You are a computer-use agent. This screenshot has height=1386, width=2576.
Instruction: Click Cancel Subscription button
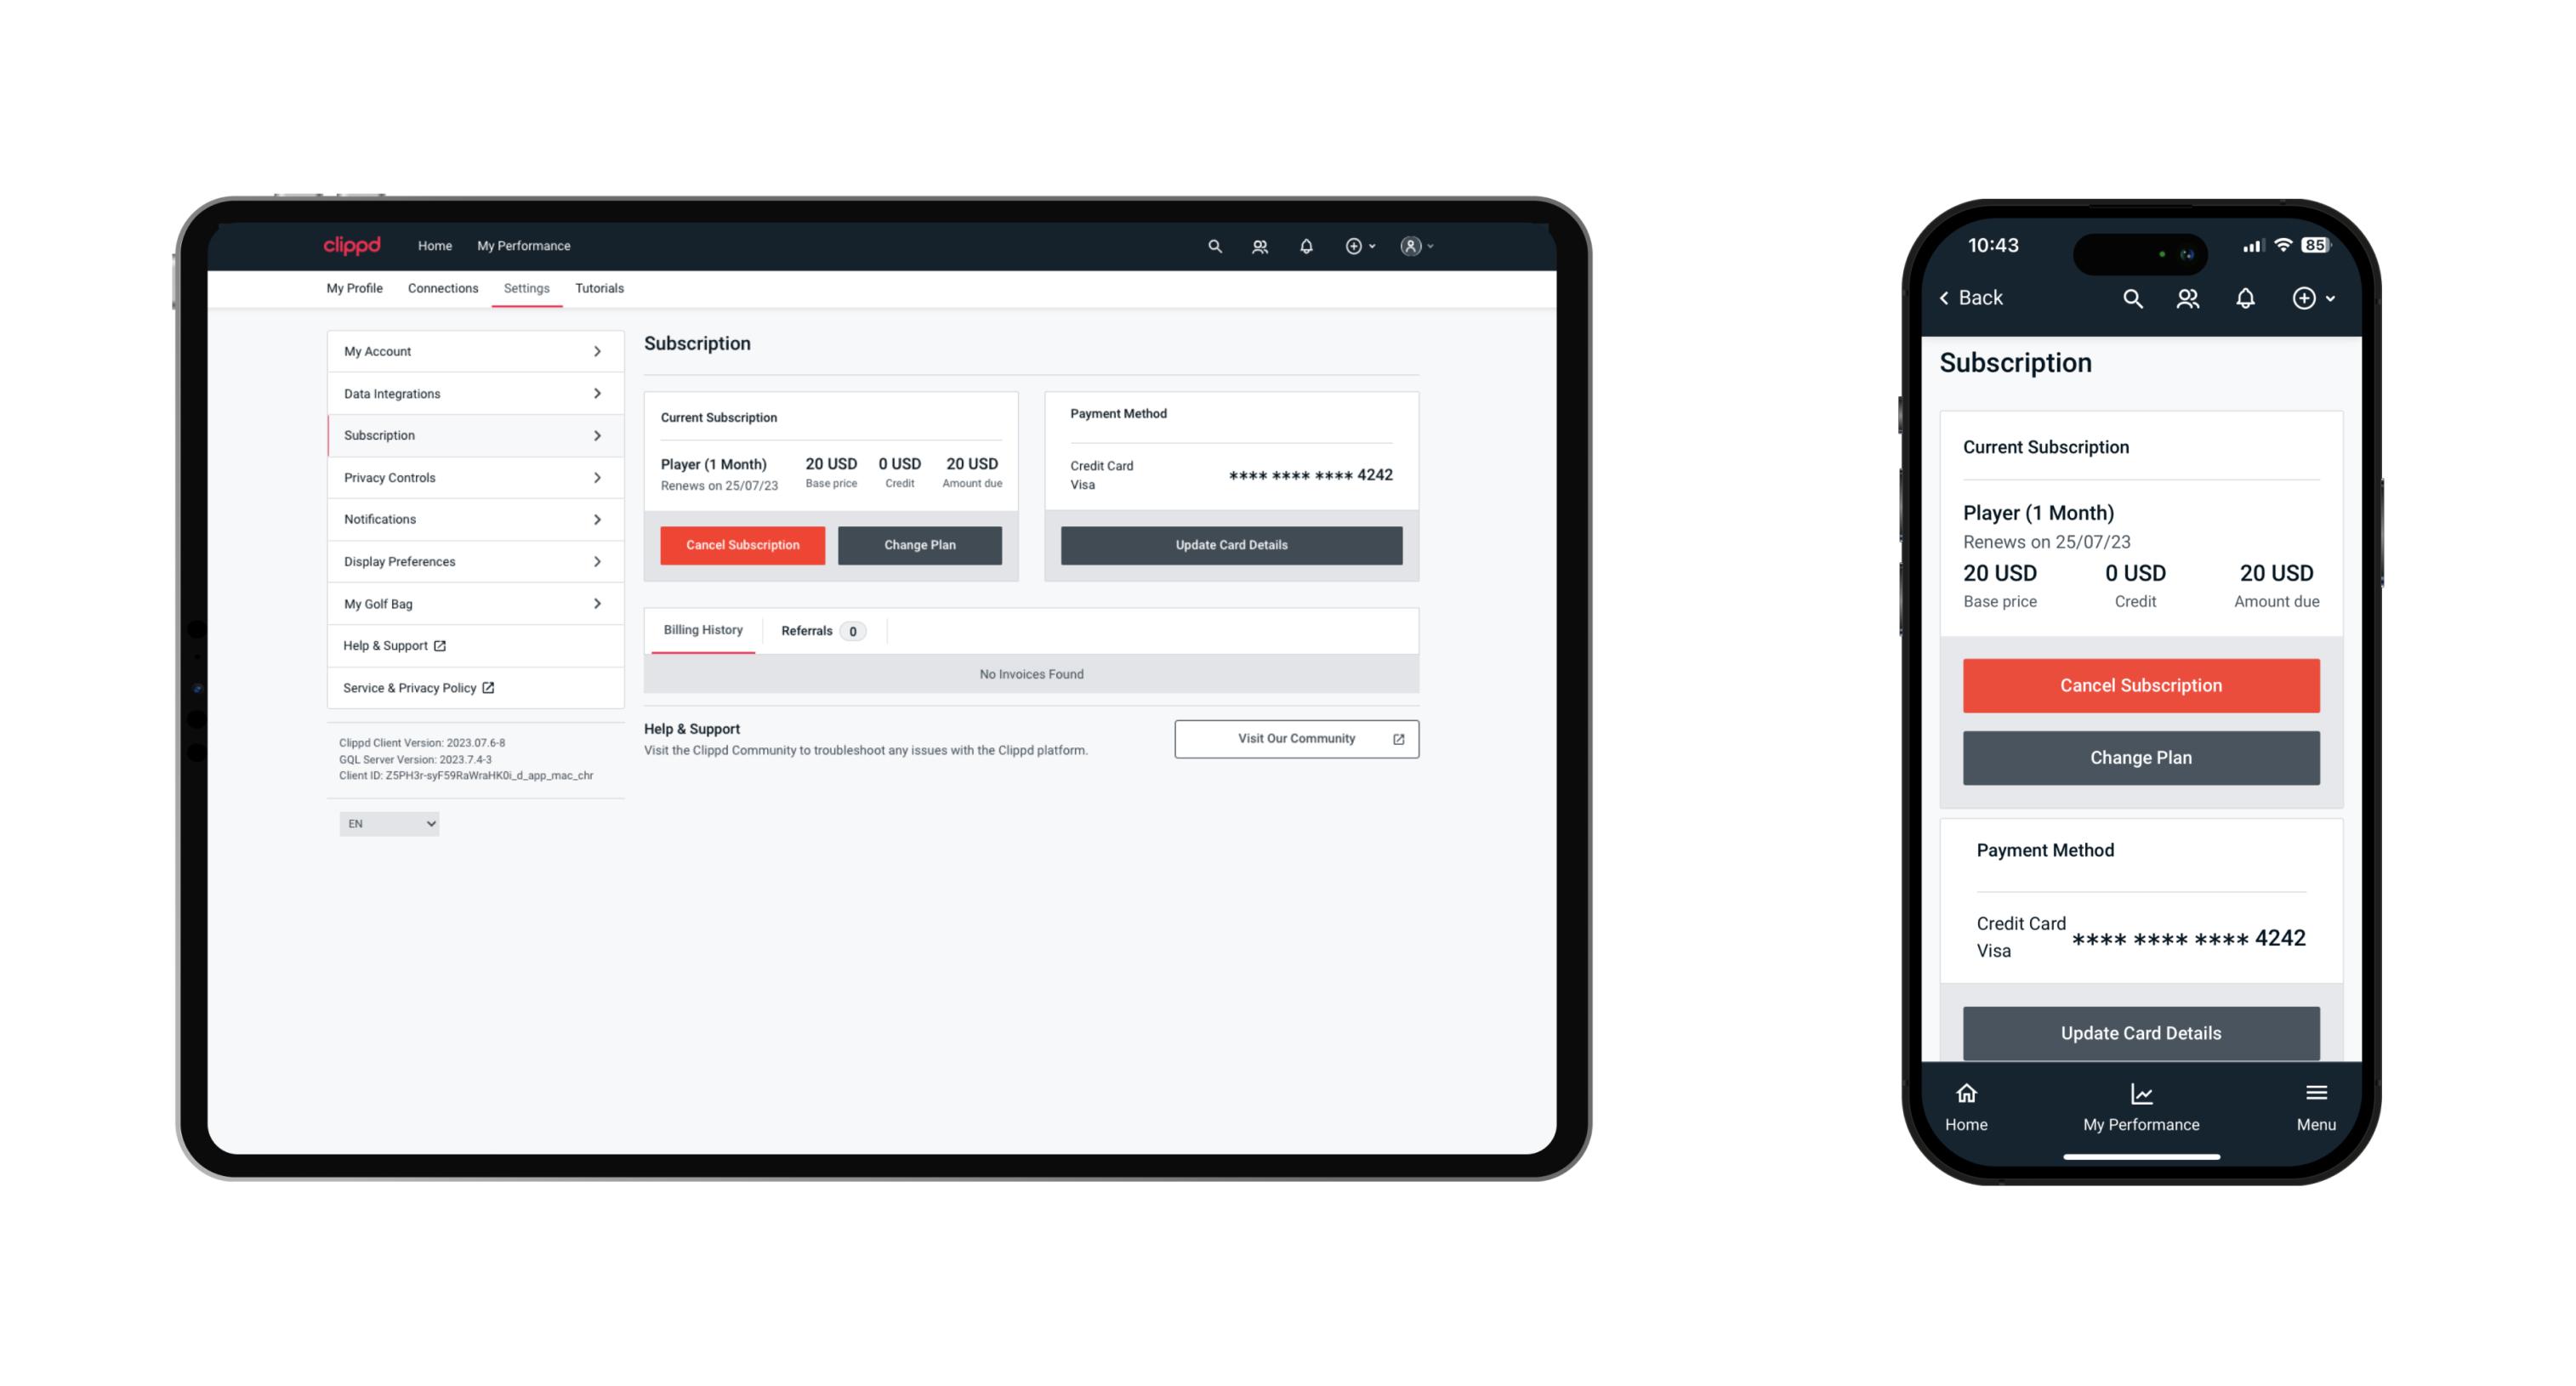[742, 544]
